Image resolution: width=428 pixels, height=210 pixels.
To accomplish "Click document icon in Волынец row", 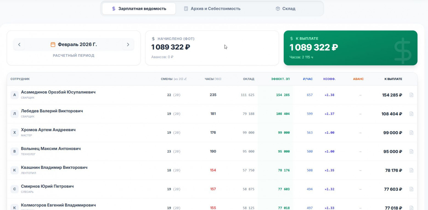I will 411,151.
